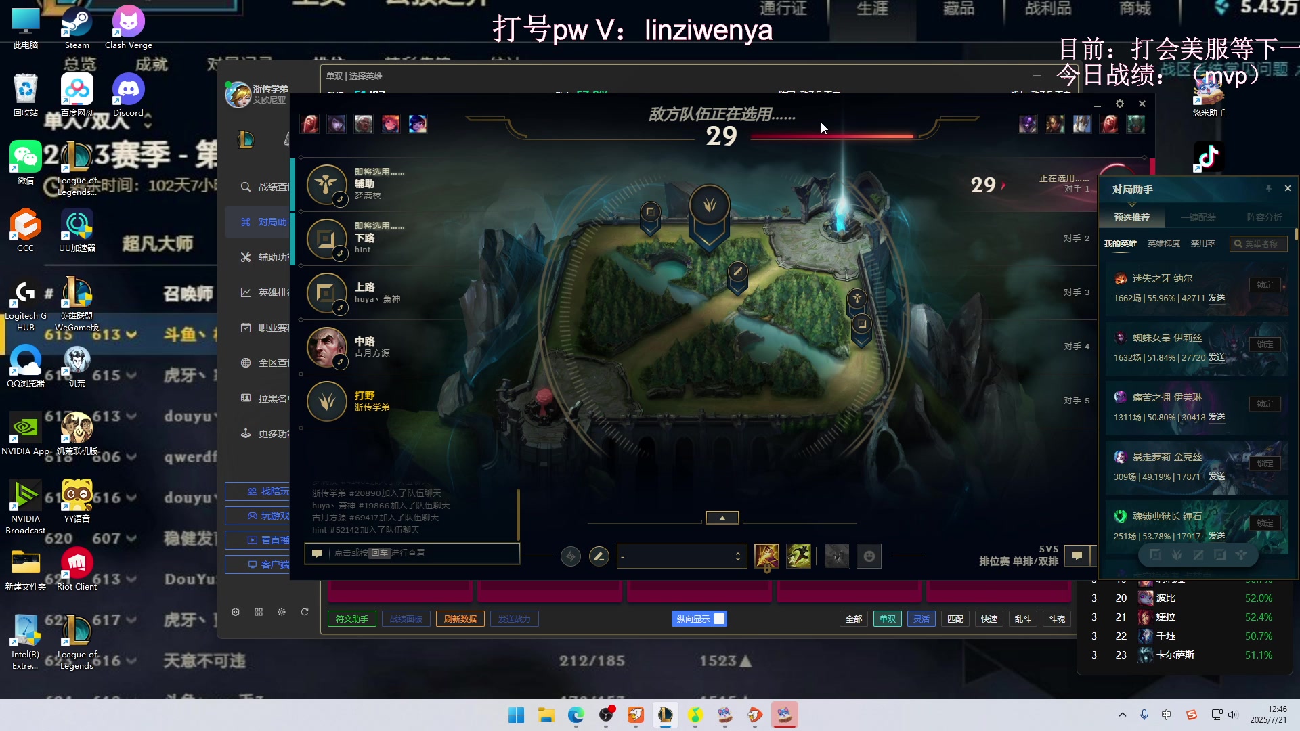
Task: Select 乱斗 queue filter
Action: [1023, 619]
